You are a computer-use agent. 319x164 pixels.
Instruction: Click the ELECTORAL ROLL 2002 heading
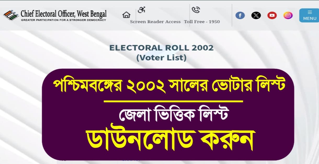click(x=161, y=48)
